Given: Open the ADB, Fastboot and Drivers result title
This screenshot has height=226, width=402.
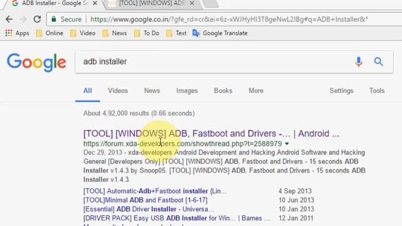Looking at the screenshot, I should pyautogui.click(x=211, y=134).
